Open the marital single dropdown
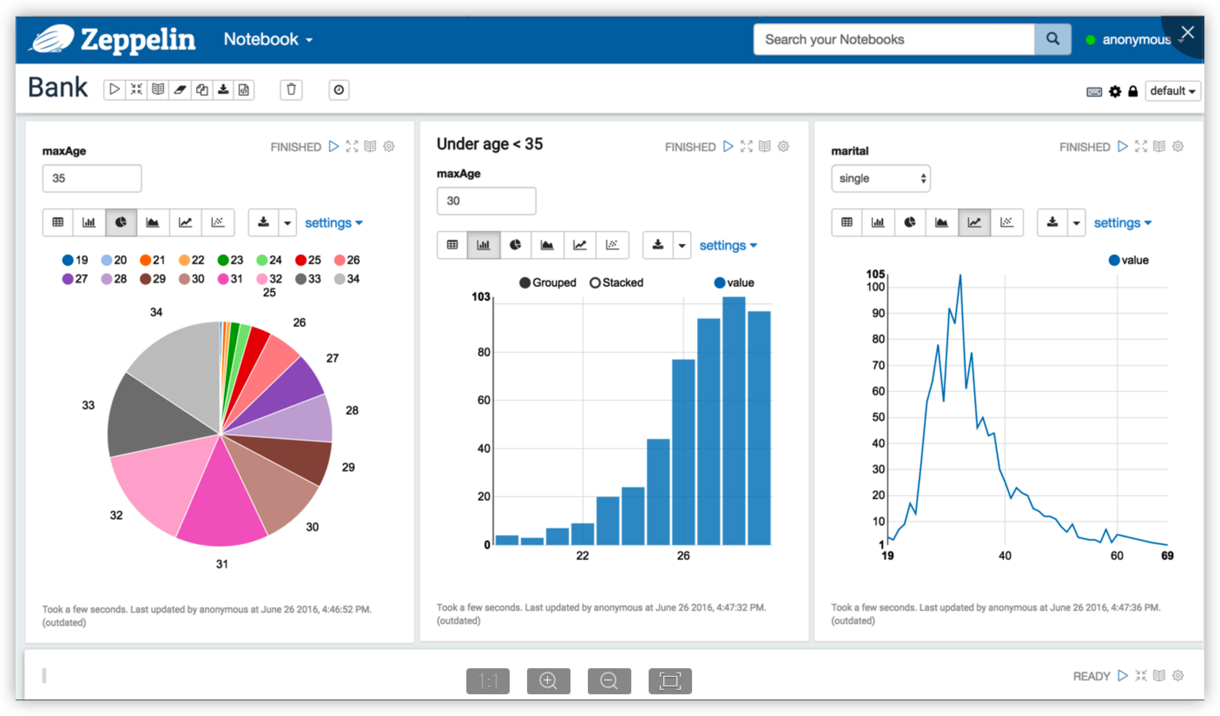The width and height of the screenshot is (1220, 716). (x=880, y=178)
